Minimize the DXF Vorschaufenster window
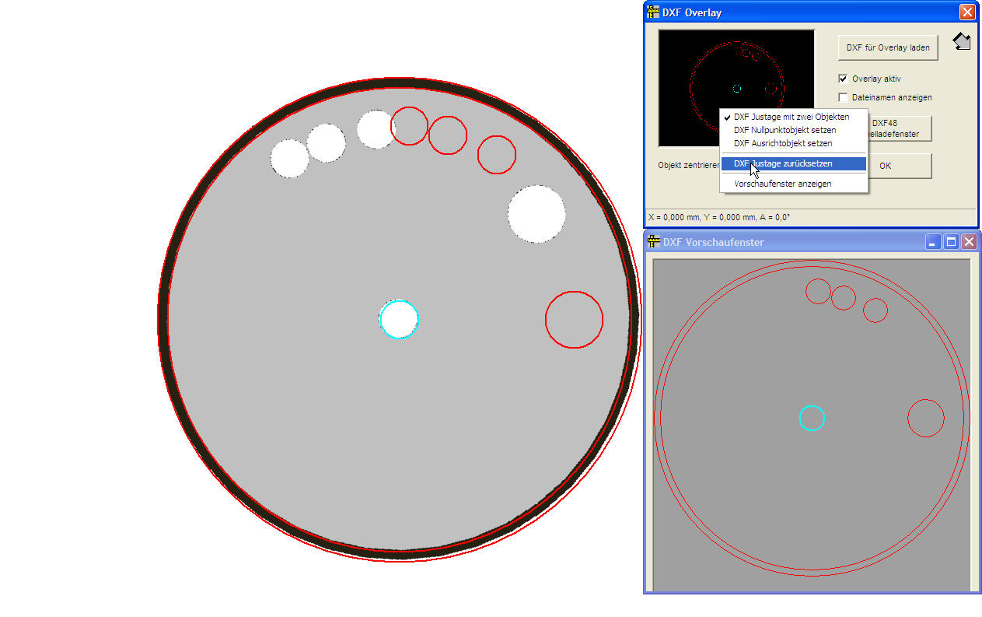982x617 pixels. 933,242
